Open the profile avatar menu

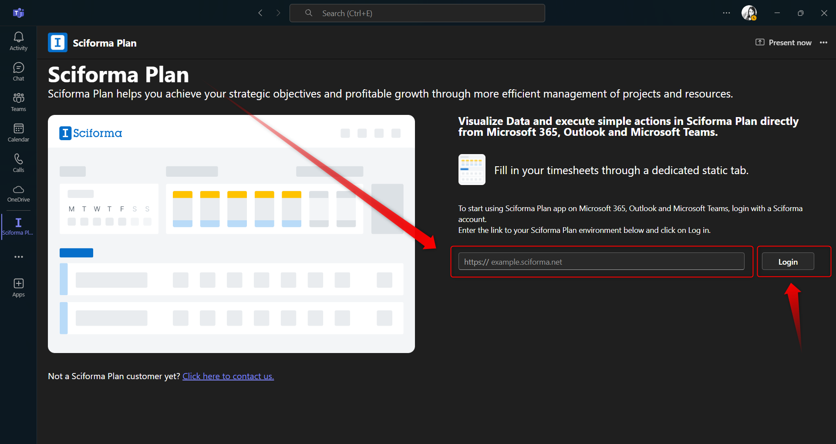pyautogui.click(x=749, y=13)
